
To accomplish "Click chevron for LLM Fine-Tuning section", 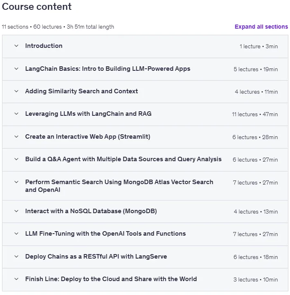I will tap(16, 234).
